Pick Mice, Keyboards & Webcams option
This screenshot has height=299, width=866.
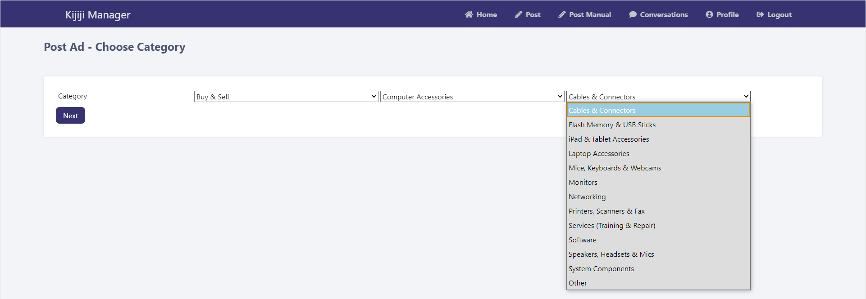coord(615,168)
